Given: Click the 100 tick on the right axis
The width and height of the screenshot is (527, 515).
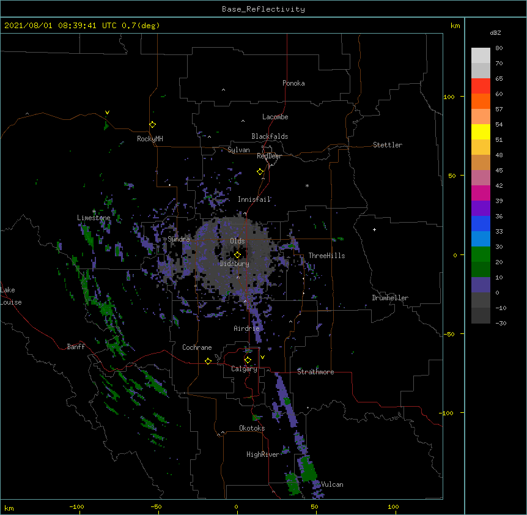Looking at the screenshot, I should pos(449,97).
